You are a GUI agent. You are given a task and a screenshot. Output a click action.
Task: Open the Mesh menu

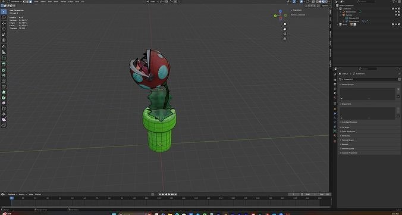(x=56, y=2)
